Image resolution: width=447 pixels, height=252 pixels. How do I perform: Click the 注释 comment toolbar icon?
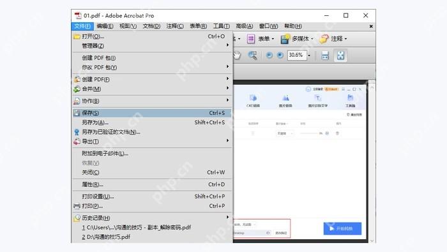click(x=324, y=39)
